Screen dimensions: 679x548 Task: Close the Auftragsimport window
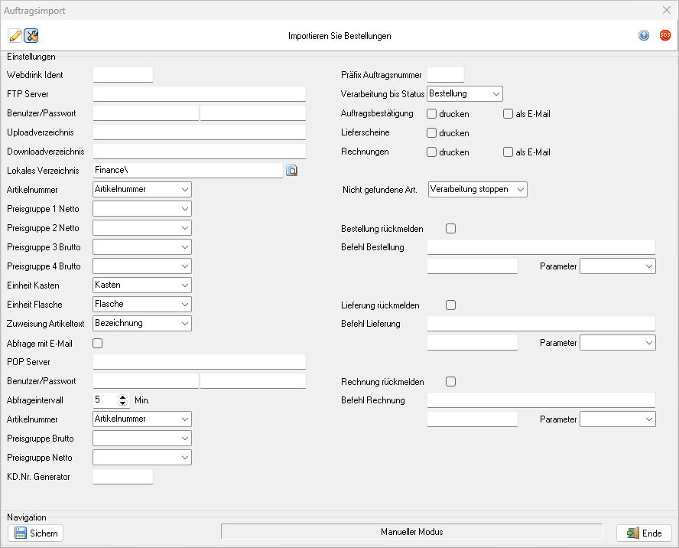666,10
